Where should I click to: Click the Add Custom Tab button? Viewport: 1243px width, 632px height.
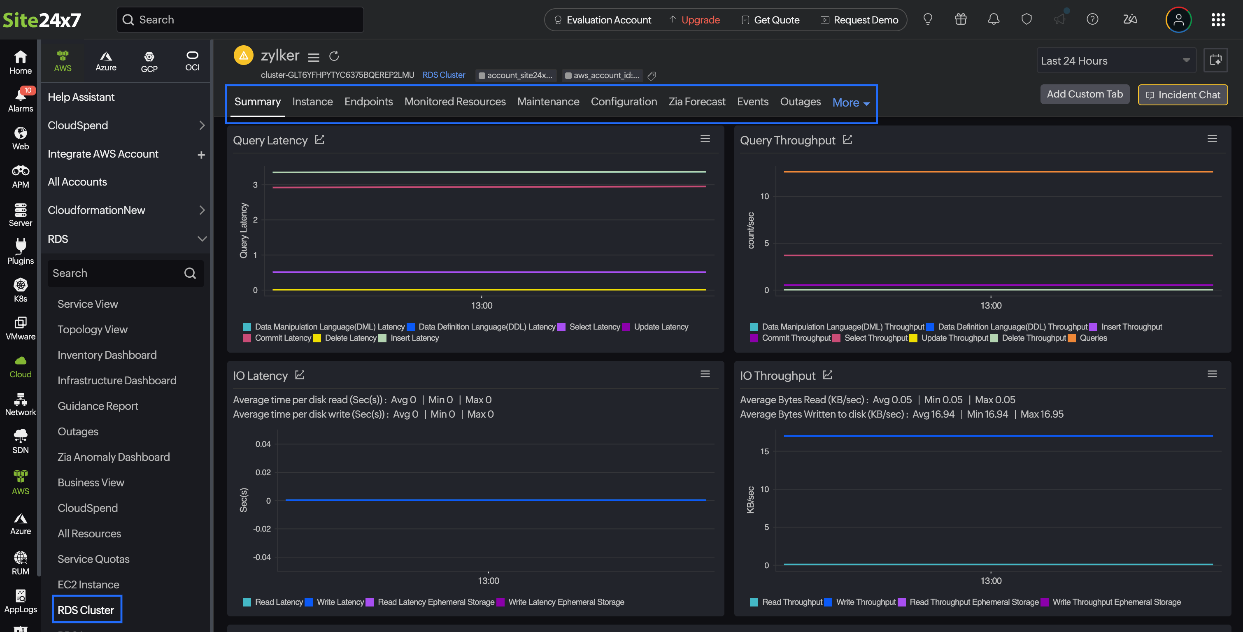coord(1084,94)
